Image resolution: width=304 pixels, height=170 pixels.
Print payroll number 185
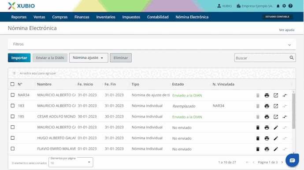click(267, 117)
